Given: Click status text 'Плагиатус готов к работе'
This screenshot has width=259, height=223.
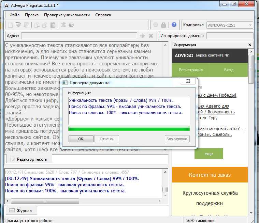Looking at the screenshot, I should [28, 220].
